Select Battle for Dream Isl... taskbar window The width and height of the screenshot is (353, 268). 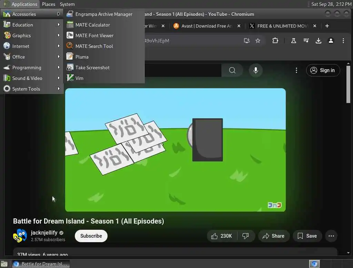(41, 264)
